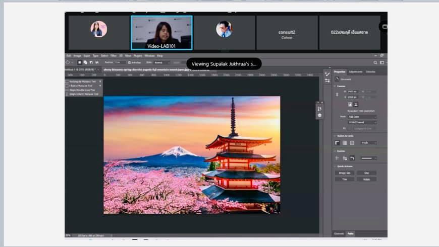Open the Layer menu
The width and height of the screenshot is (439, 247).
pos(87,56)
